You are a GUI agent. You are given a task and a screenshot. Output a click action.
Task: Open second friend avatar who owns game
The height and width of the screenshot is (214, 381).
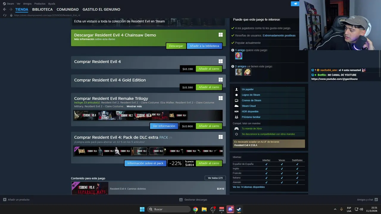pos(247,72)
